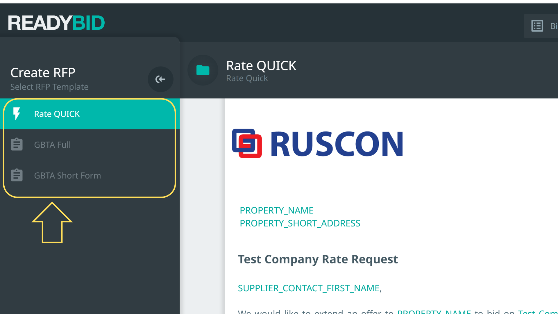Click the list icon in top right corner
The width and height of the screenshot is (558, 314).
coord(537,26)
